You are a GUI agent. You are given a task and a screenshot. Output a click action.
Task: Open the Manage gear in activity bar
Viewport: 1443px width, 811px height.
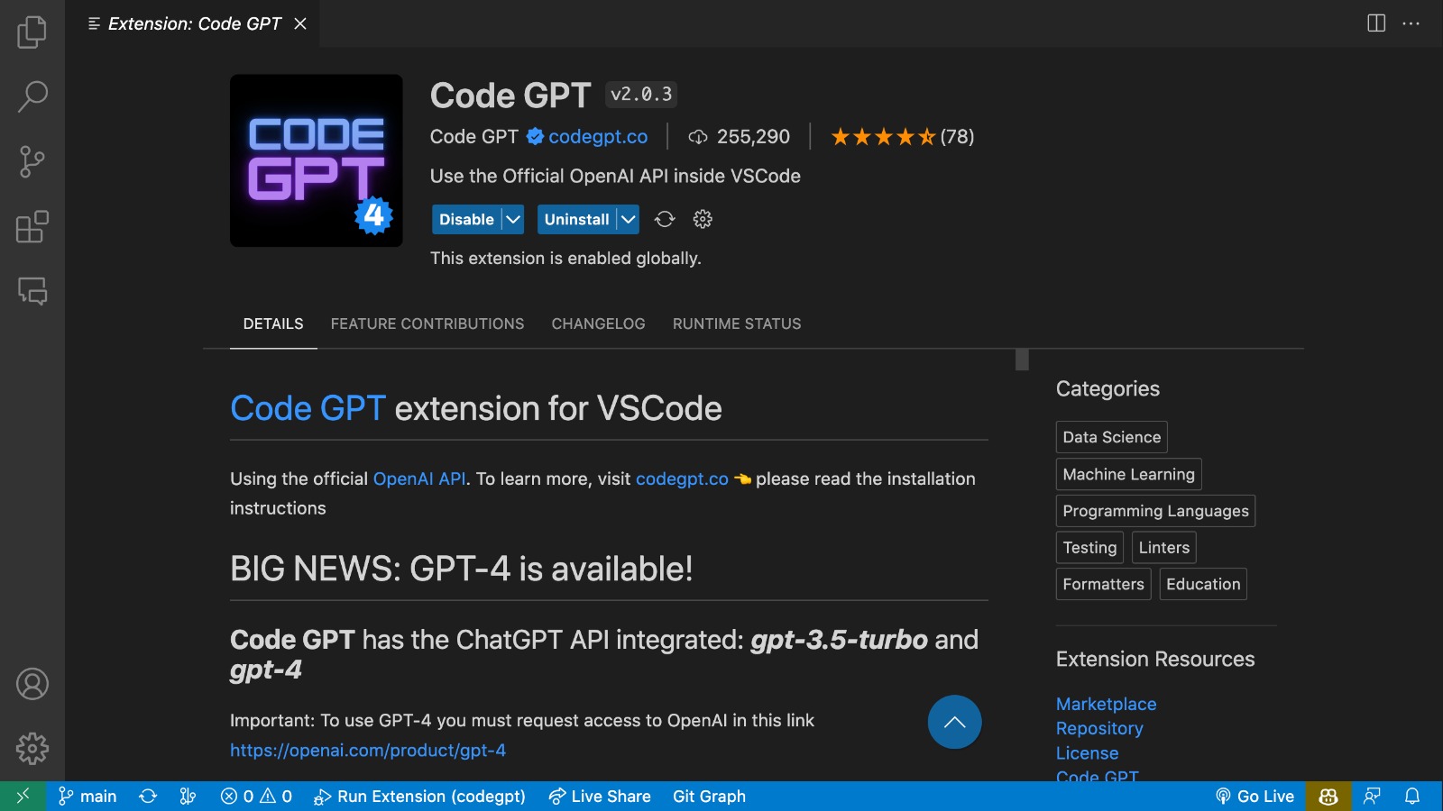click(32, 748)
